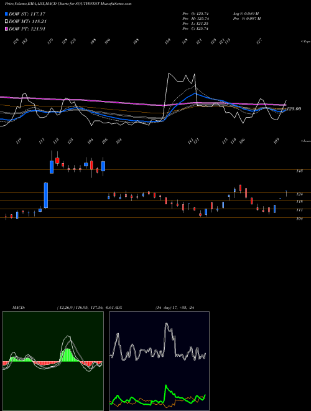
Task: Click the 145 price level label
Action: pyautogui.click(x=299, y=171)
